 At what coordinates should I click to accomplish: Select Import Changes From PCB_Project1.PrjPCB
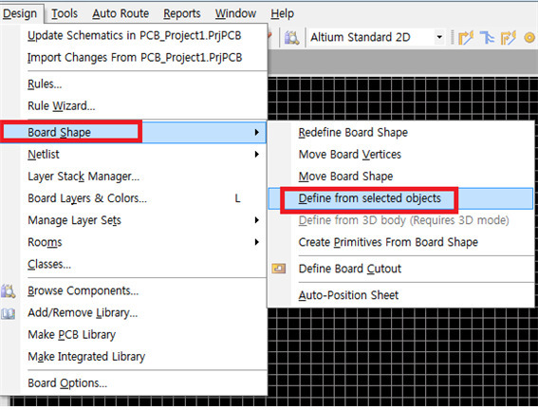(x=135, y=58)
